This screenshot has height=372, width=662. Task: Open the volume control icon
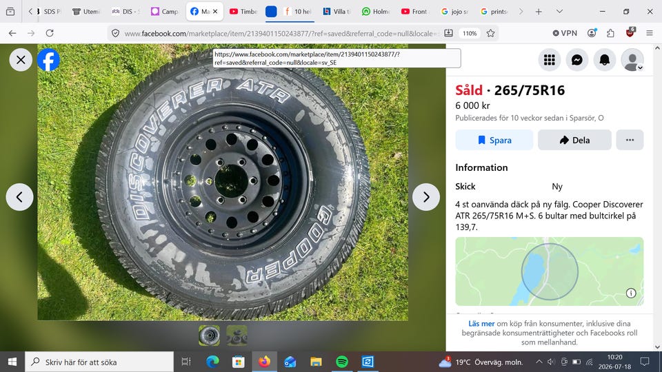pos(551,362)
